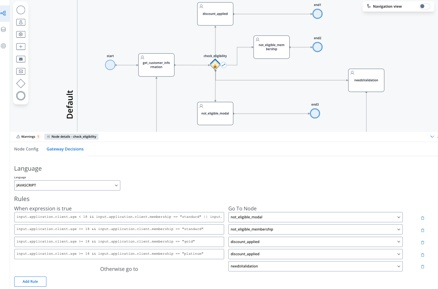
Task: Select the discount_applied task node
Action: [215, 14]
